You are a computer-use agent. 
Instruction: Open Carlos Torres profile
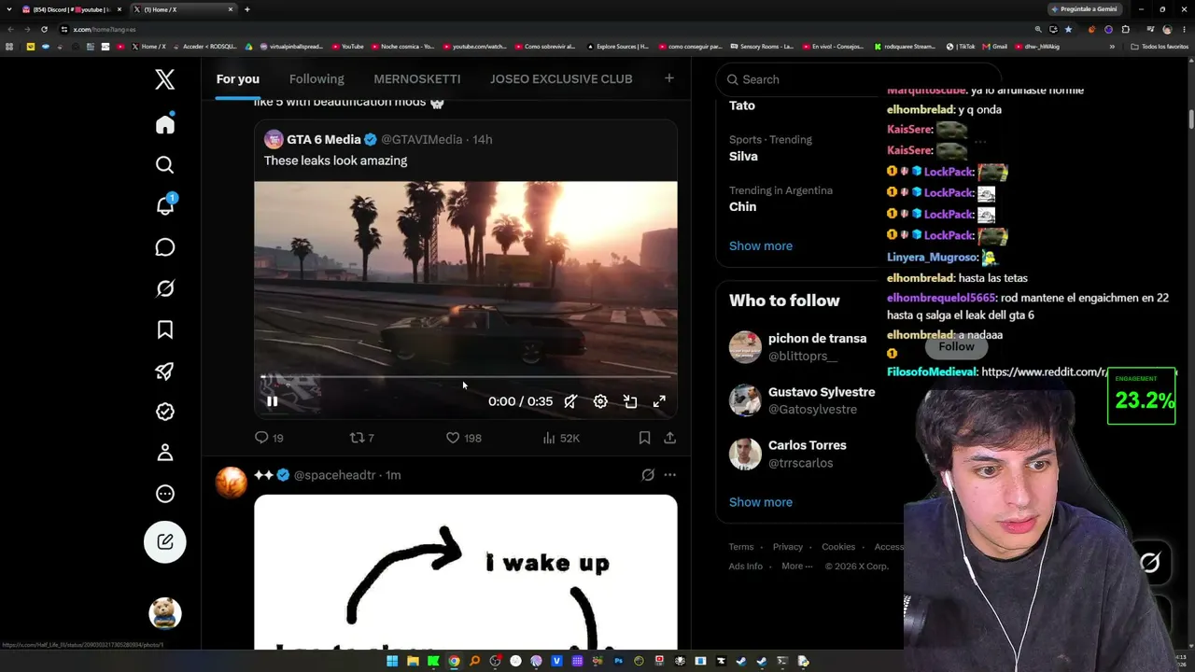808,445
